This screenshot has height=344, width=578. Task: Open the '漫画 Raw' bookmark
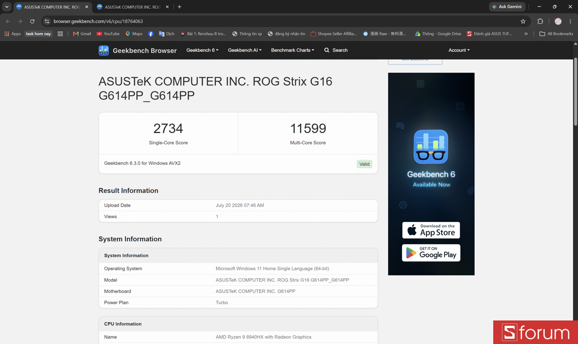point(384,34)
